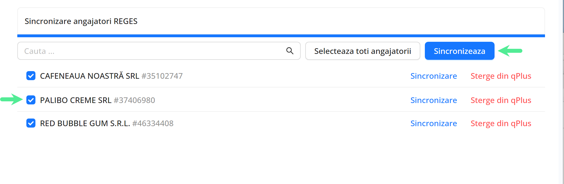This screenshot has height=184, width=564.
Task: Click the employer ID #46334408
Action: [153, 123]
